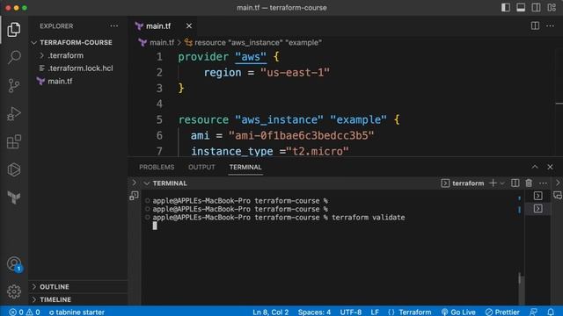Open the Extensions view

(14, 142)
